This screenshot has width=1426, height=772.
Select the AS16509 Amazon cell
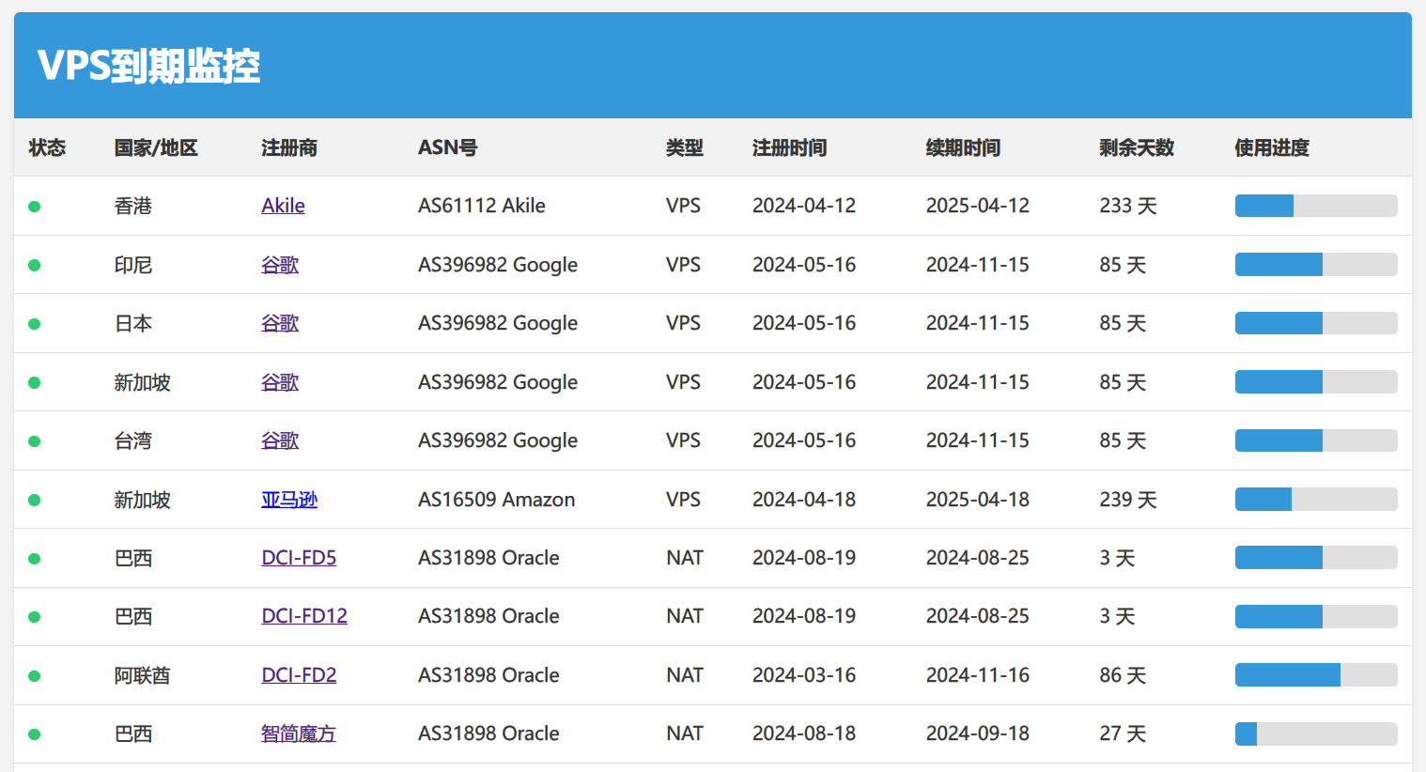(x=497, y=500)
